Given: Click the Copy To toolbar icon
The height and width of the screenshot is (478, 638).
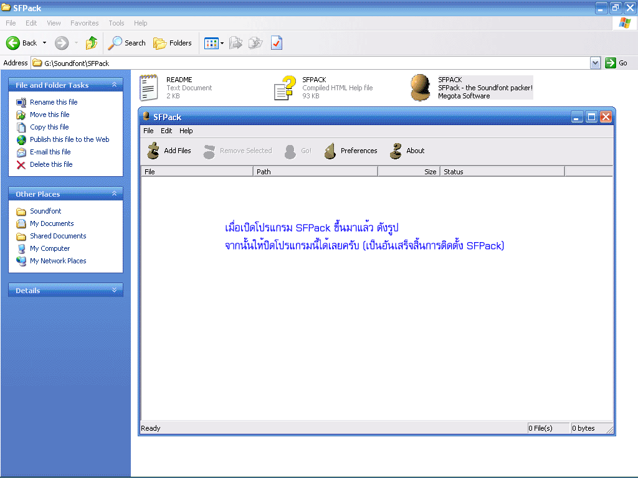Looking at the screenshot, I should click(255, 43).
